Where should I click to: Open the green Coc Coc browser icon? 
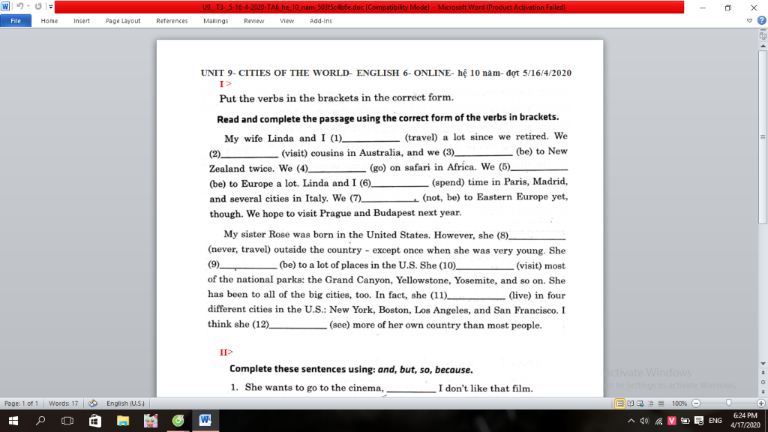point(178,421)
